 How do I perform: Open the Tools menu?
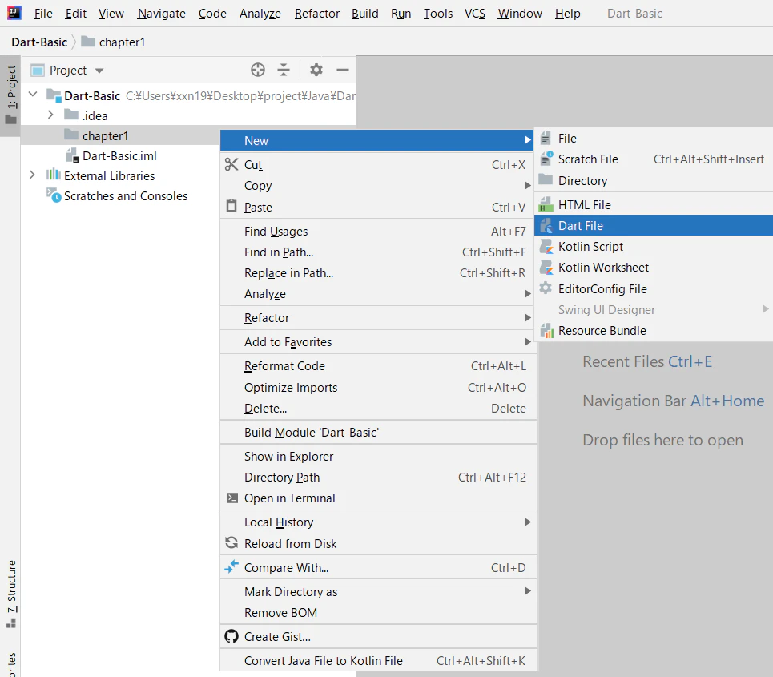(x=438, y=14)
